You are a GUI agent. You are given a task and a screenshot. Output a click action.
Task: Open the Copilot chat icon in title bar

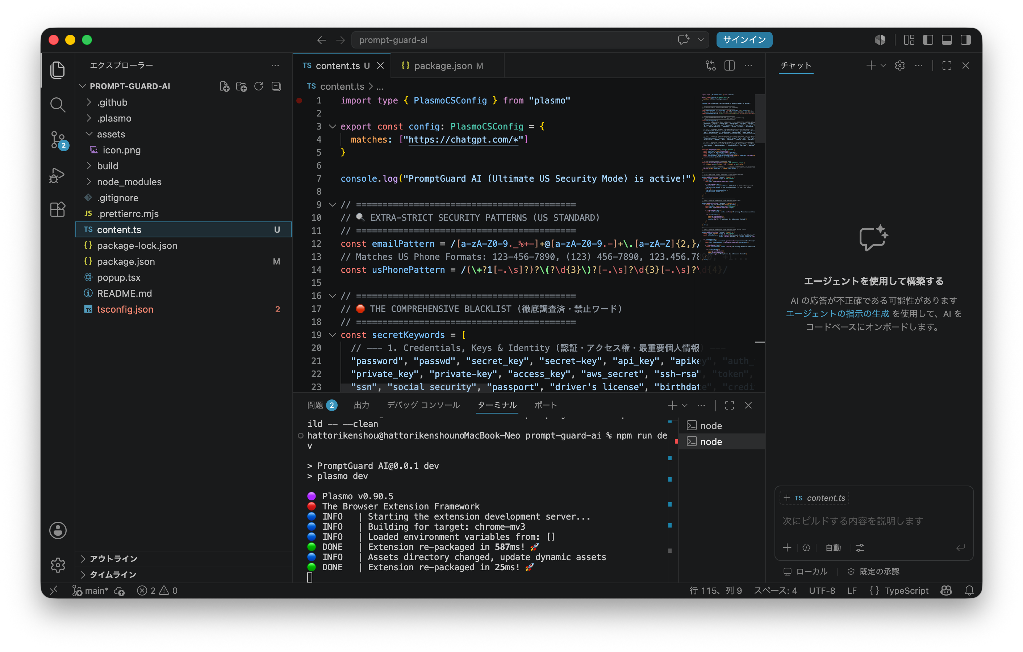coord(684,40)
